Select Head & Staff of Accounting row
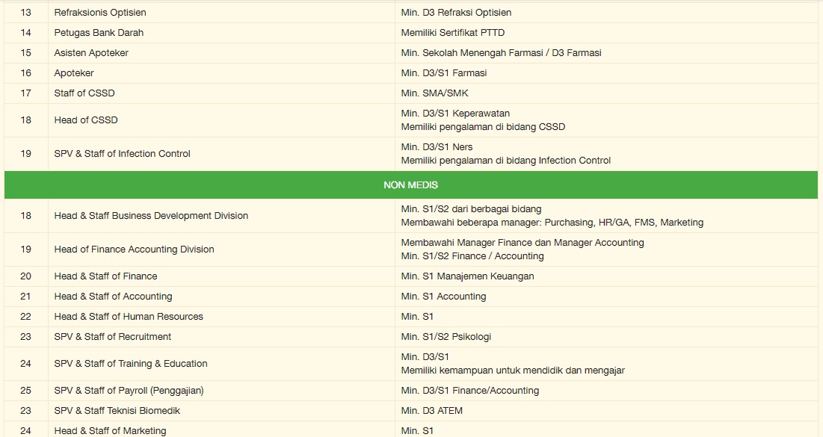 click(x=113, y=297)
